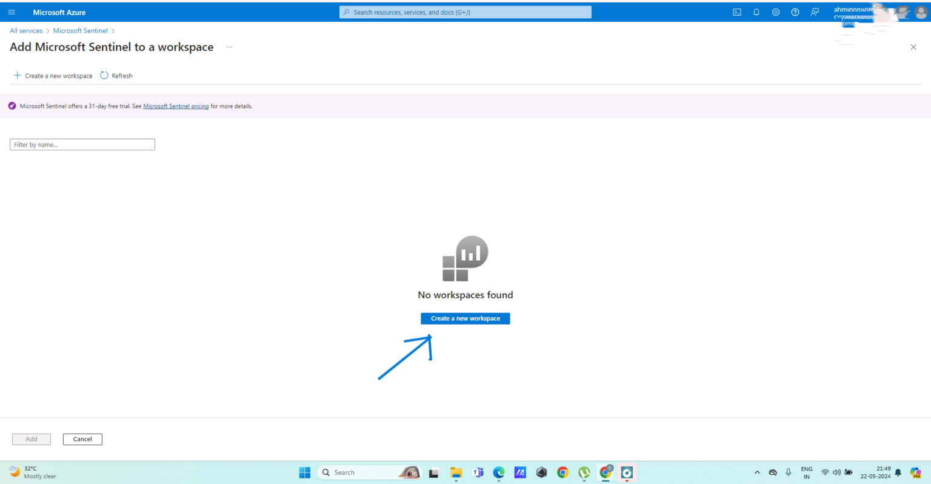This screenshot has height=484, width=931.
Task: Open the feedback icon in the top bar
Action: coord(814,12)
